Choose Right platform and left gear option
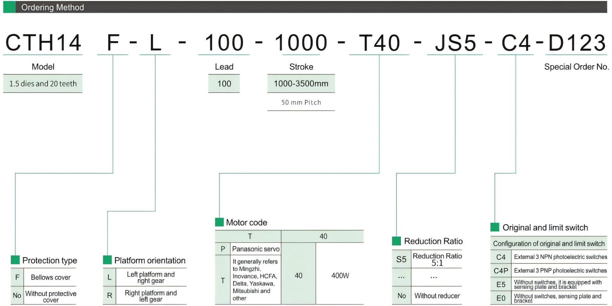612x306 pixels. 151,296
